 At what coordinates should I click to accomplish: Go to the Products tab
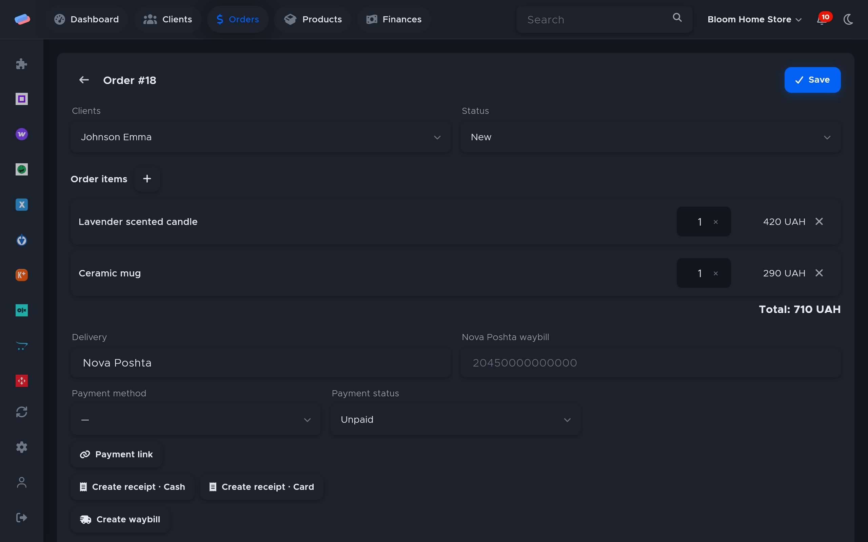(x=313, y=19)
